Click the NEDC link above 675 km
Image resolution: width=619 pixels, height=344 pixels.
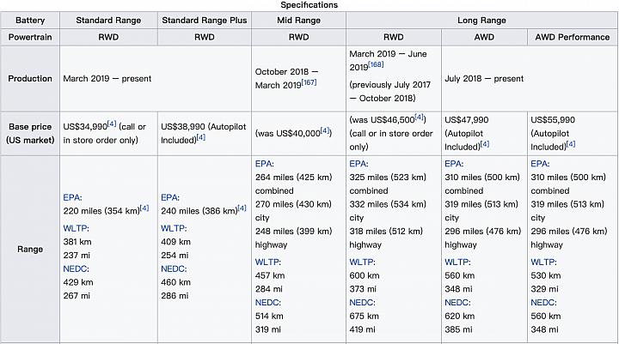coord(361,303)
